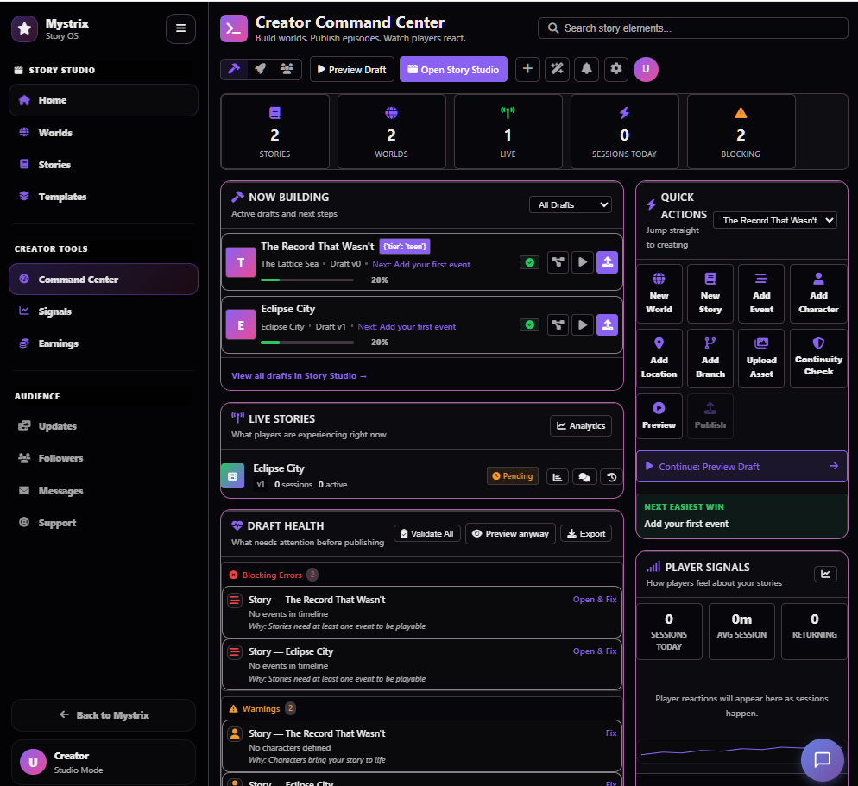The image size is (858, 786).
Task: Open View all drafts in Story Studio link
Action: coord(299,375)
